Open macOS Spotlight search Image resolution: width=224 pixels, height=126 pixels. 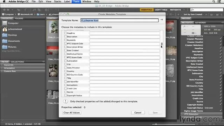coord(214,1)
